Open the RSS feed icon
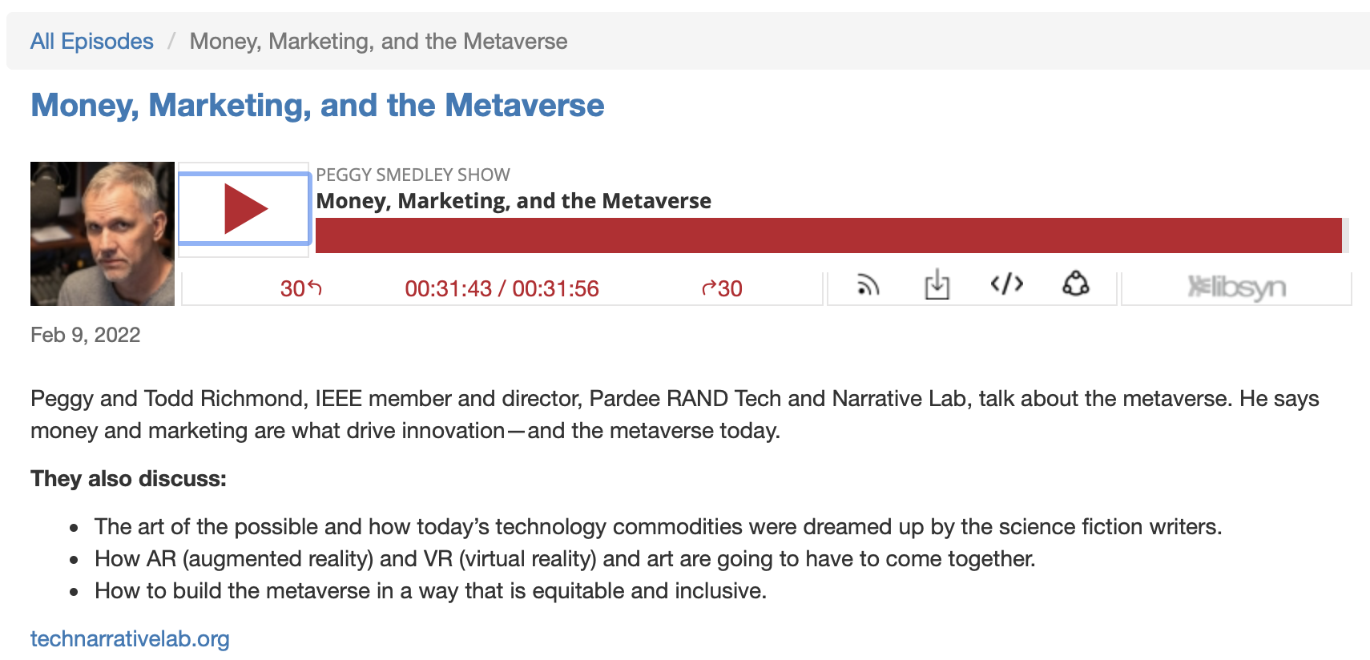 (868, 285)
